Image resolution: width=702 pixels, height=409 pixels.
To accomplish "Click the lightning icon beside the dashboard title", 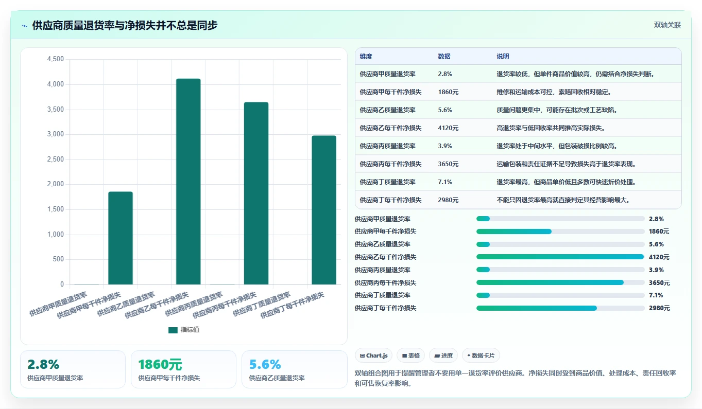I will click(x=25, y=26).
